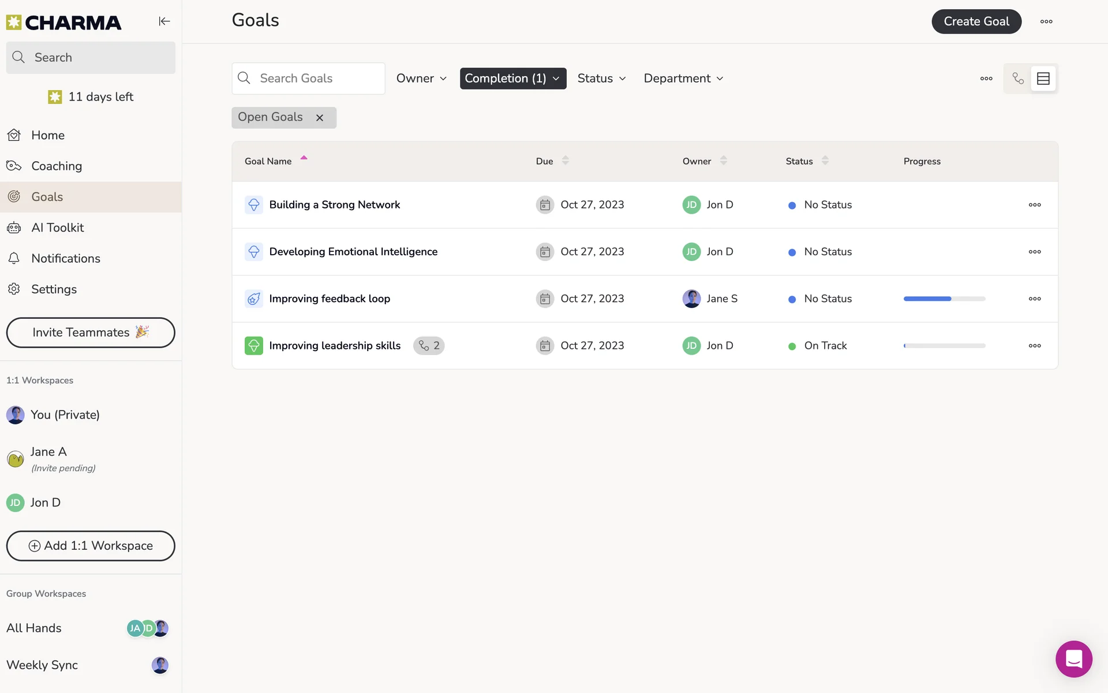Click goal icon for Improving leadership skills

point(254,345)
